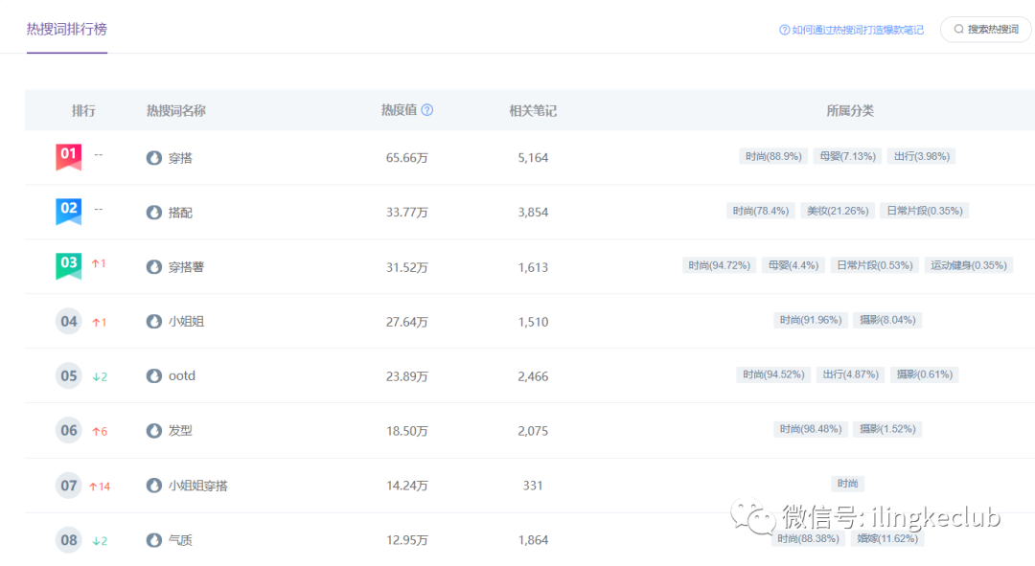Click the 美妆(21.26%) category tag
Image resolution: width=1035 pixels, height=566 pixels.
click(838, 211)
